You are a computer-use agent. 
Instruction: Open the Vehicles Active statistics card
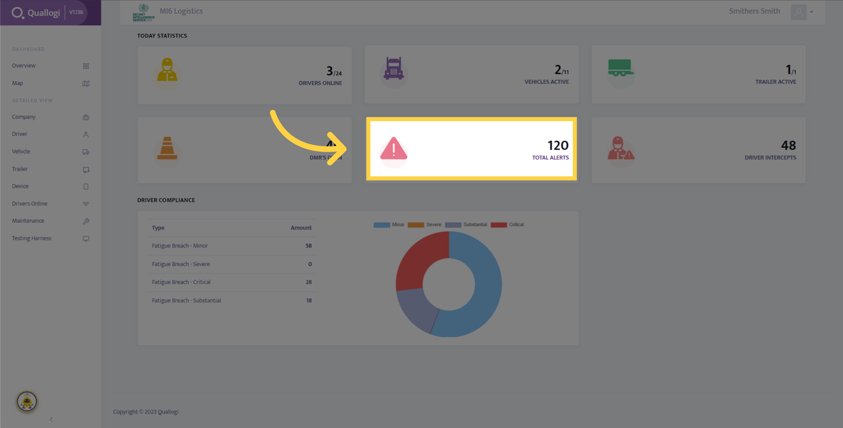(x=471, y=75)
